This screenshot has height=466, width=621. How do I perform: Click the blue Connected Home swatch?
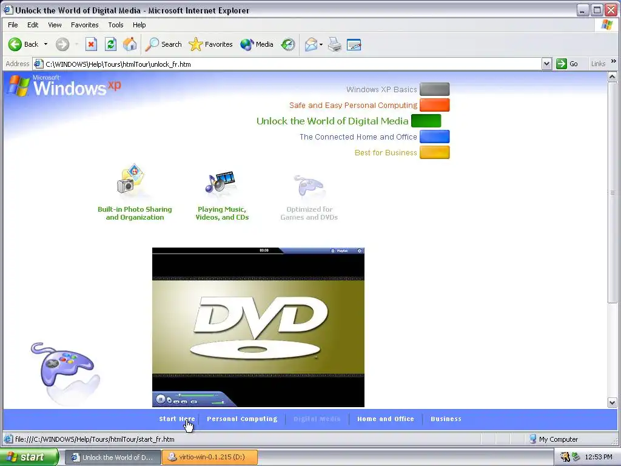point(434,137)
